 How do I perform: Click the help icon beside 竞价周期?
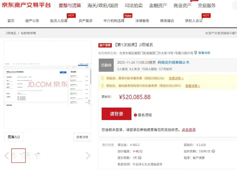point(140,158)
